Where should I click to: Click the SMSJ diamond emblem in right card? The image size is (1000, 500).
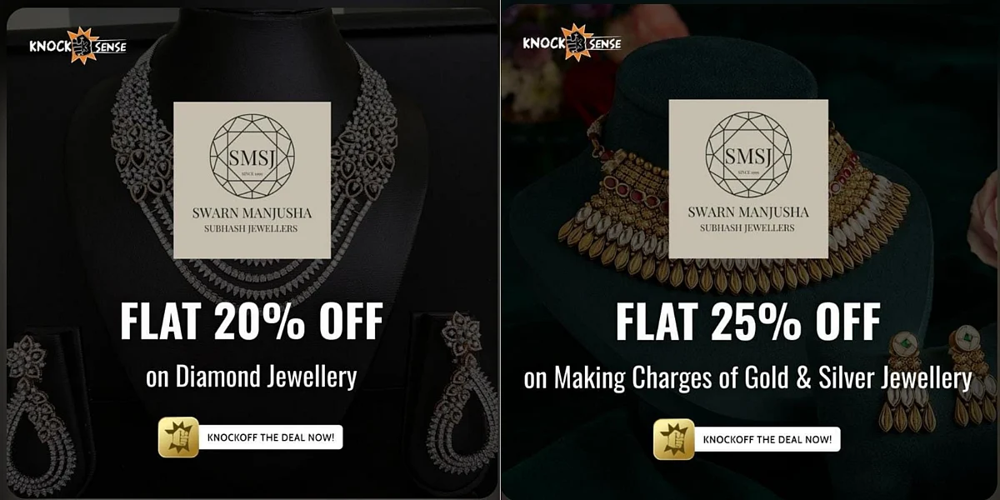(x=748, y=154)
